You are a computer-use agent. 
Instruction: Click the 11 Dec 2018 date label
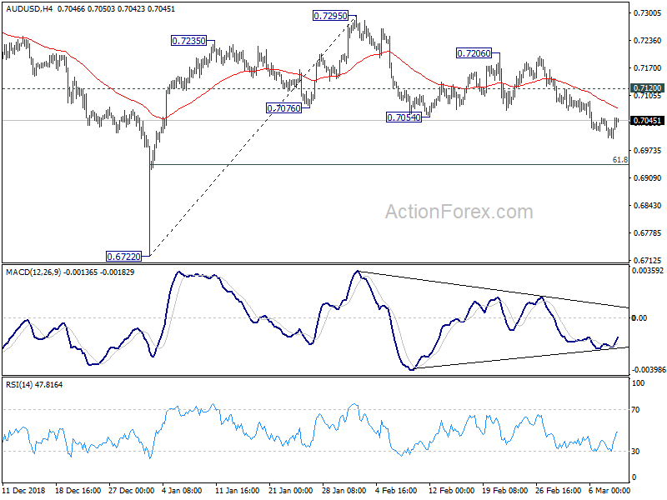(x=24, y=490)
